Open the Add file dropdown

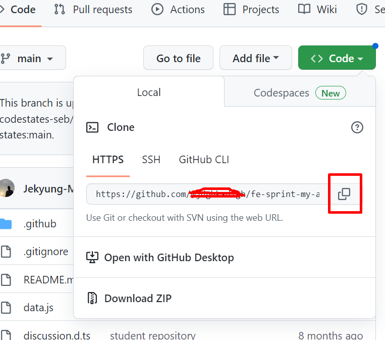[x=256, y=58]
